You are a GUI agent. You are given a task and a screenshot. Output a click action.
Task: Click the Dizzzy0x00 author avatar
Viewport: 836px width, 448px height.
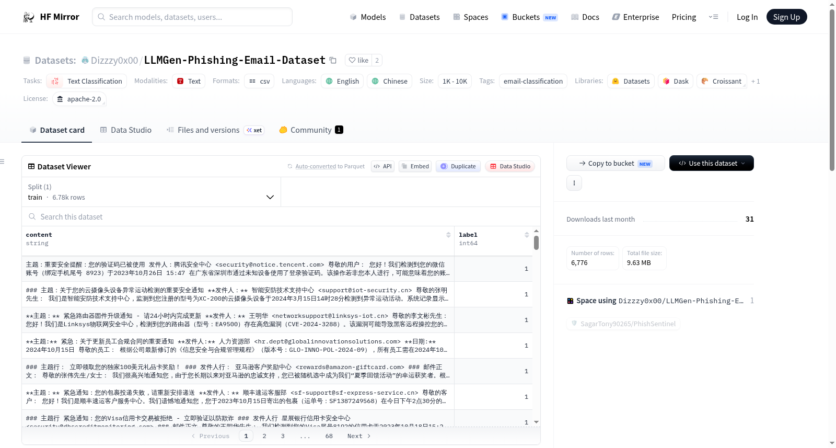click(x=85, y=61)
